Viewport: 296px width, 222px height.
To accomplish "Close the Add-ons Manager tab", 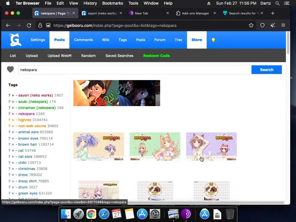I will pos(215,13).
